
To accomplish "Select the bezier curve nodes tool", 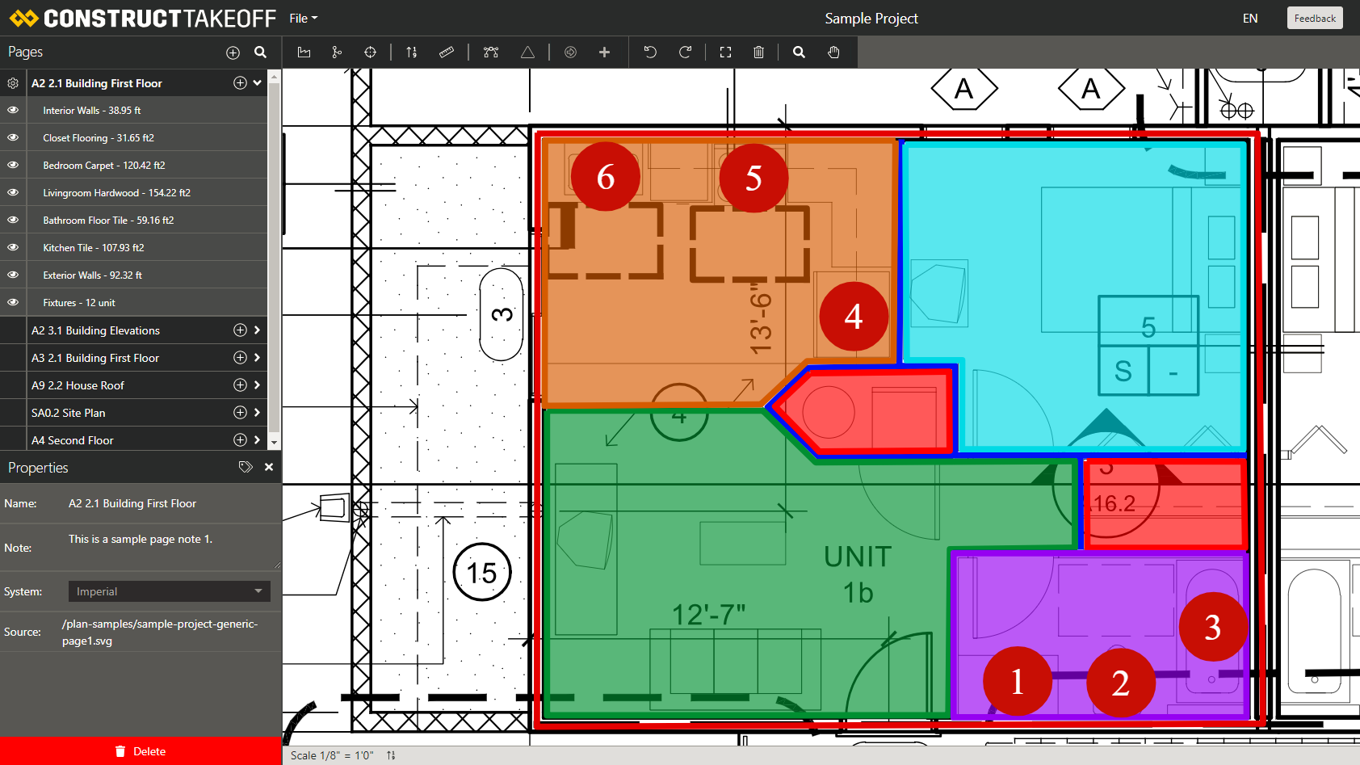I will pos(491,53).
